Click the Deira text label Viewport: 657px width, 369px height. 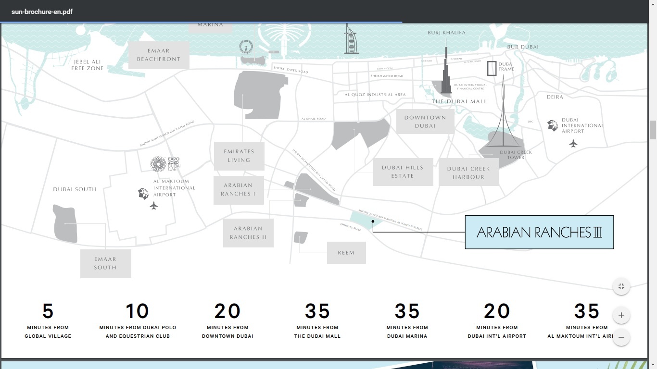pos(555,97)
